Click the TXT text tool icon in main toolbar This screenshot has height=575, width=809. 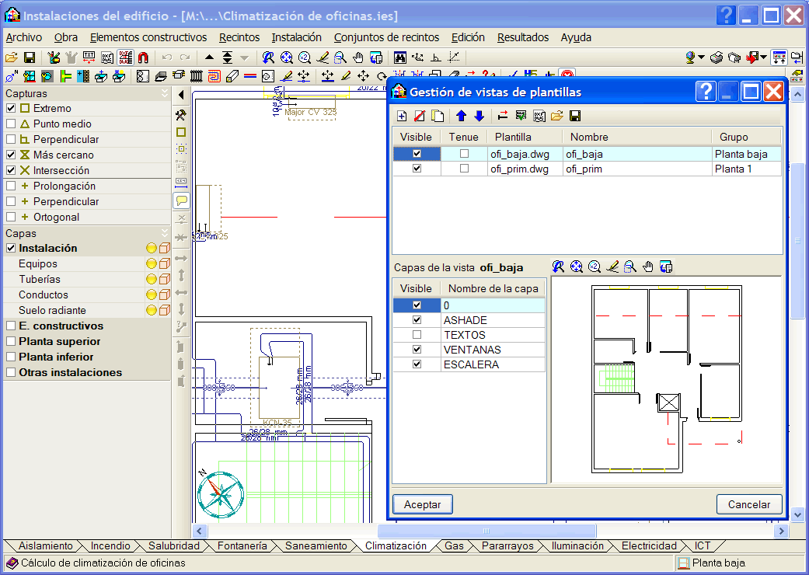(89, 57)
